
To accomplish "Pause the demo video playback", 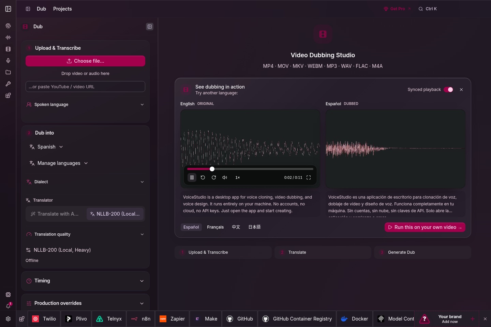I will (x=192, y=177).
